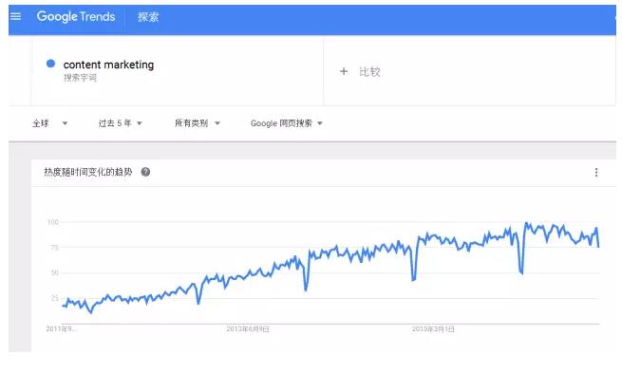The height and width of the screenshot is (373, 622).
Task: Click the 搜索字词 label under the term
Action: pos(80,78)
